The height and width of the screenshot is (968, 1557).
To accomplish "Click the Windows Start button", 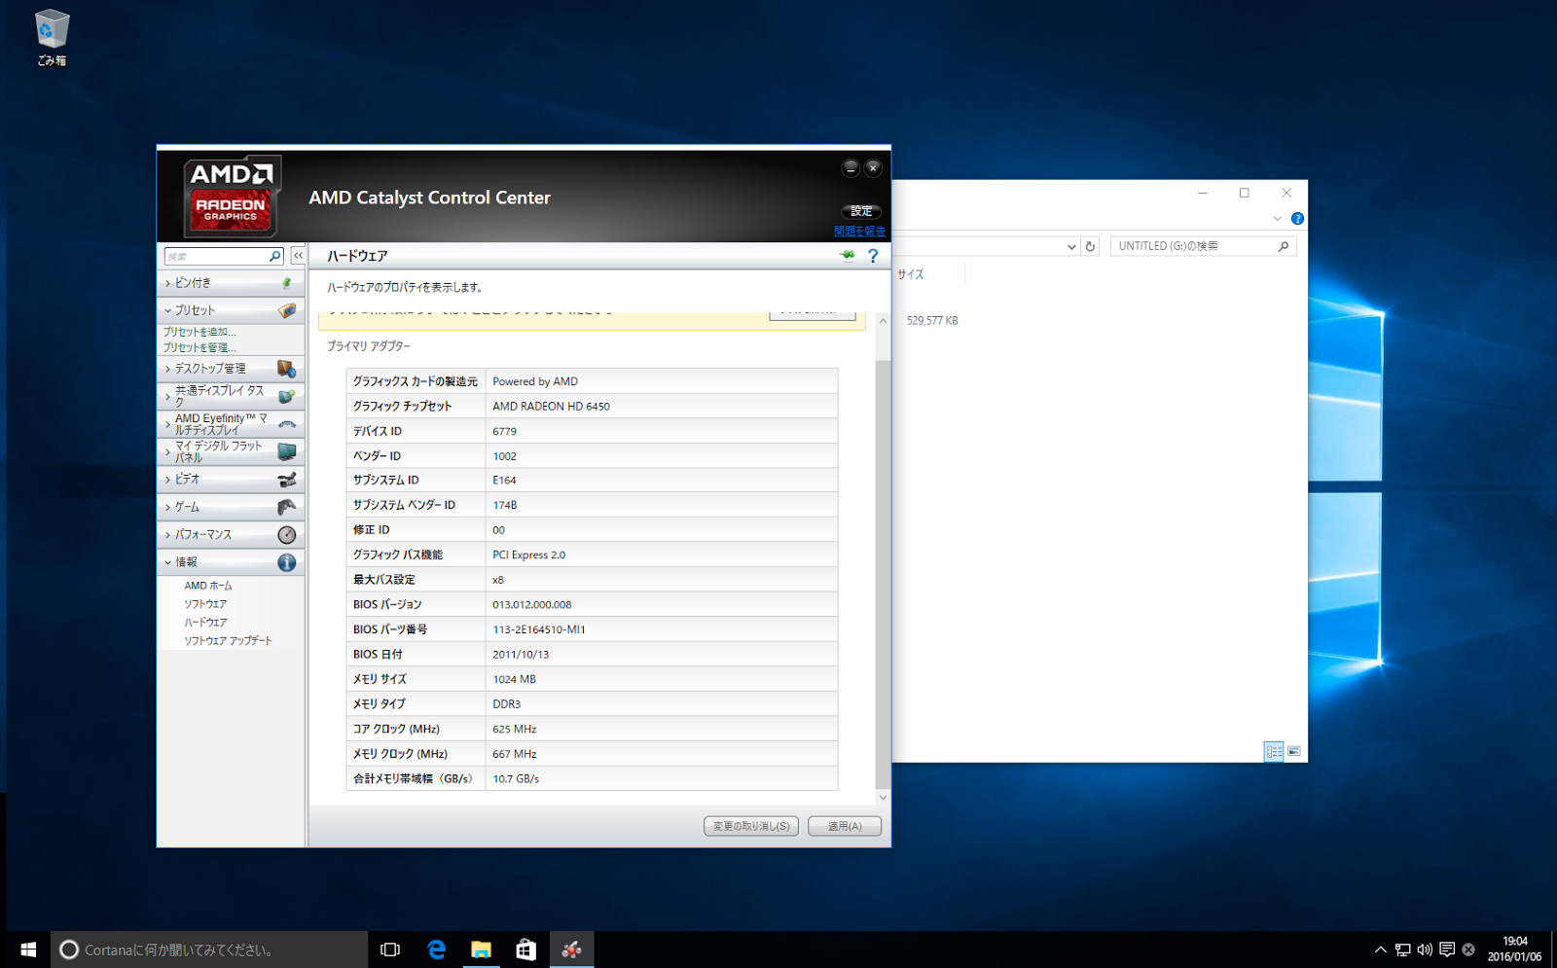I will [28, 950].
